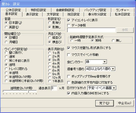This screenshot has height=113, width=136.
Task: Open the 日付ダブルクリック dropdown
Action: tap(114, 88)
